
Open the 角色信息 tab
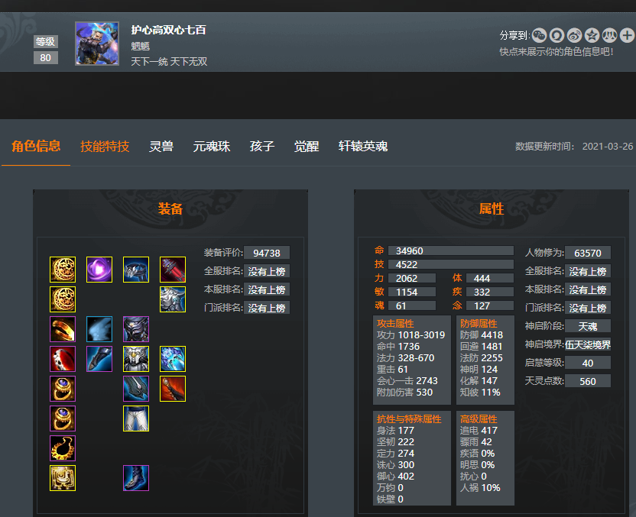(36, 147)
